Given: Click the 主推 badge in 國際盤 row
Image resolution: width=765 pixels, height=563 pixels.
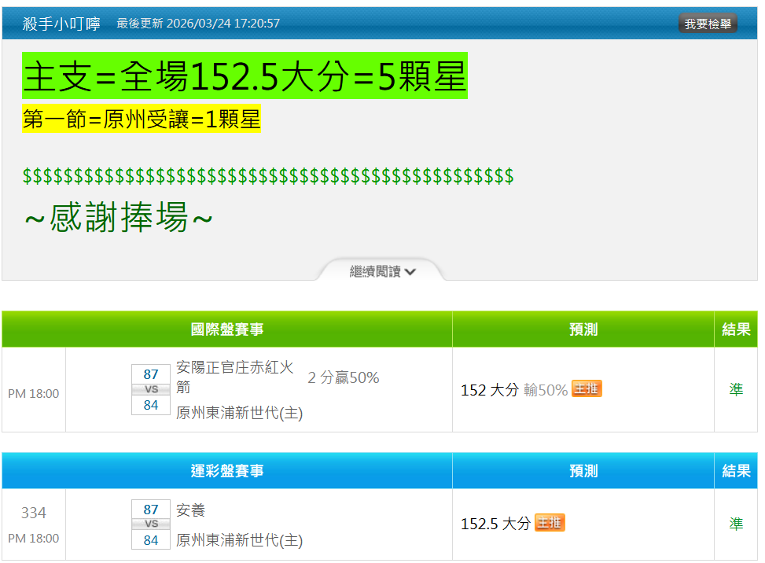Looking at the screenshot, I should pyautogui.click(x=587, y=389).
